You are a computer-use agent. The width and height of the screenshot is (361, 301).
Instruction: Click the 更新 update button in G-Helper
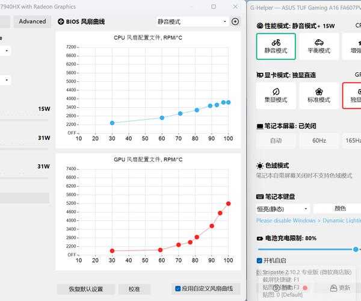pos(340,288)
